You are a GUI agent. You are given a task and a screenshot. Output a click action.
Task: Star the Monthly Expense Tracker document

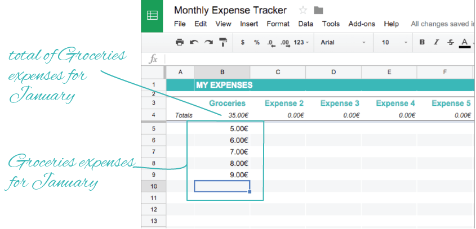[x=302, y=10]
